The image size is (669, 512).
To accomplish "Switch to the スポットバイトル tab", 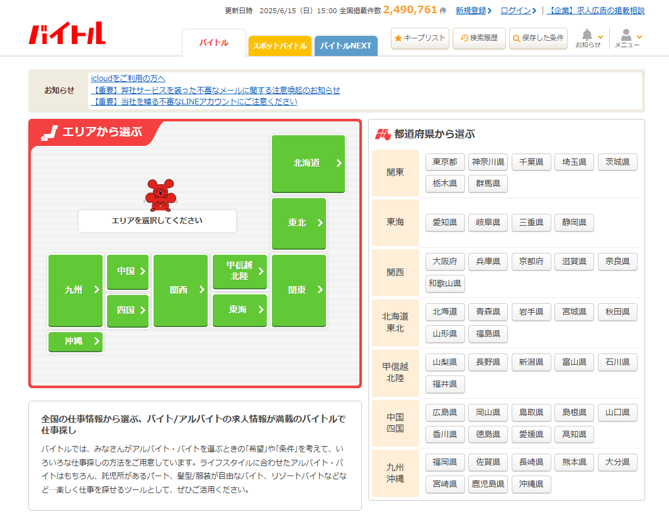I will click(279, 46).
